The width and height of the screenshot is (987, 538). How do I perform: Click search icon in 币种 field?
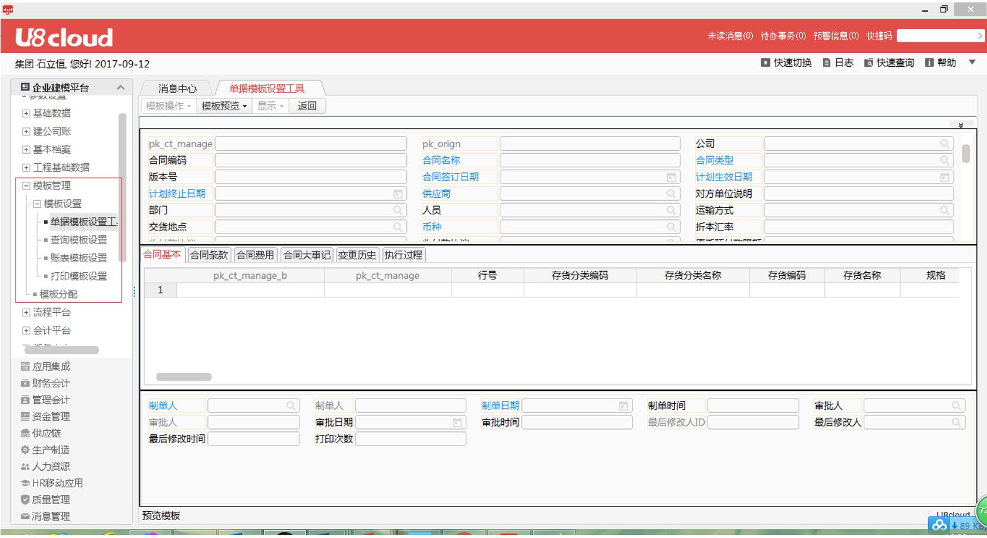671,227
